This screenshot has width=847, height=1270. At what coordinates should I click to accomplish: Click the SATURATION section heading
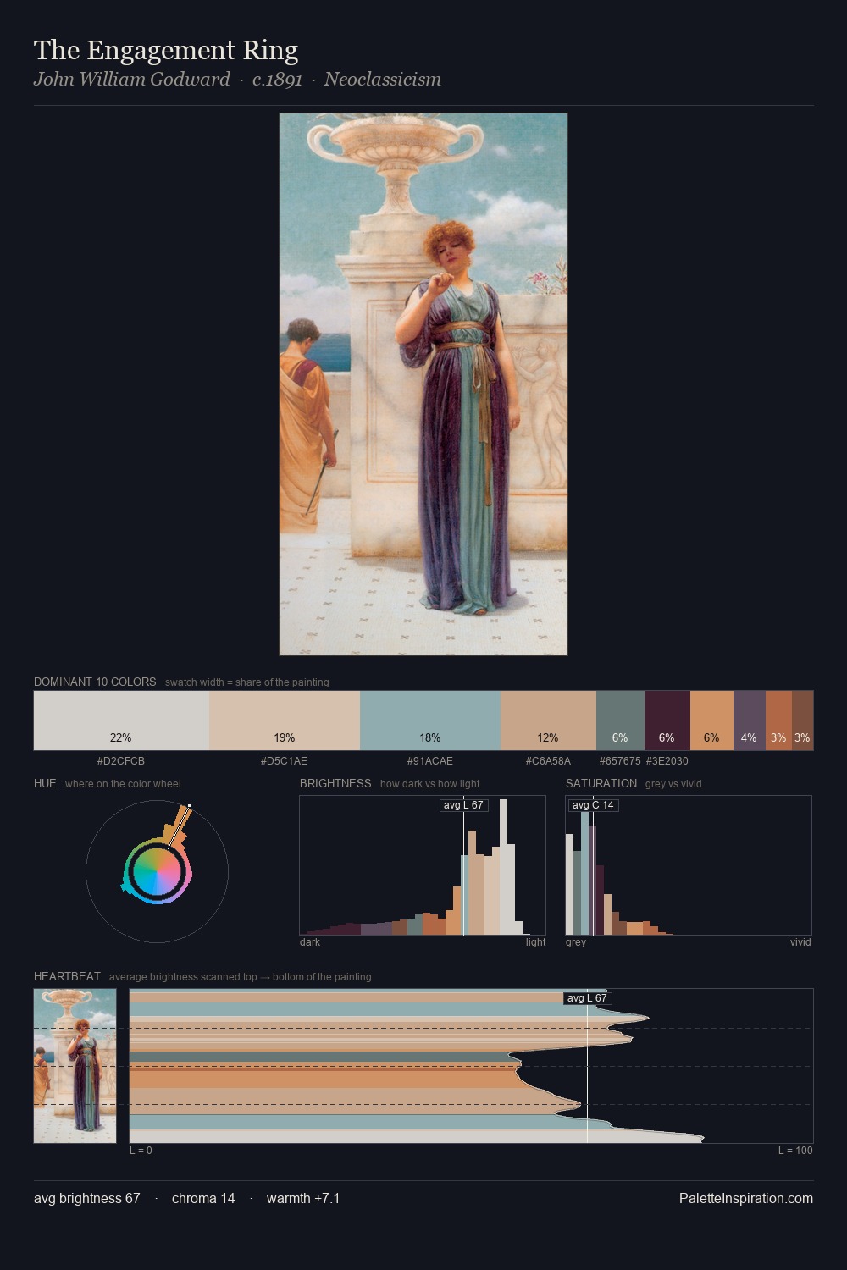coord(601,783)
